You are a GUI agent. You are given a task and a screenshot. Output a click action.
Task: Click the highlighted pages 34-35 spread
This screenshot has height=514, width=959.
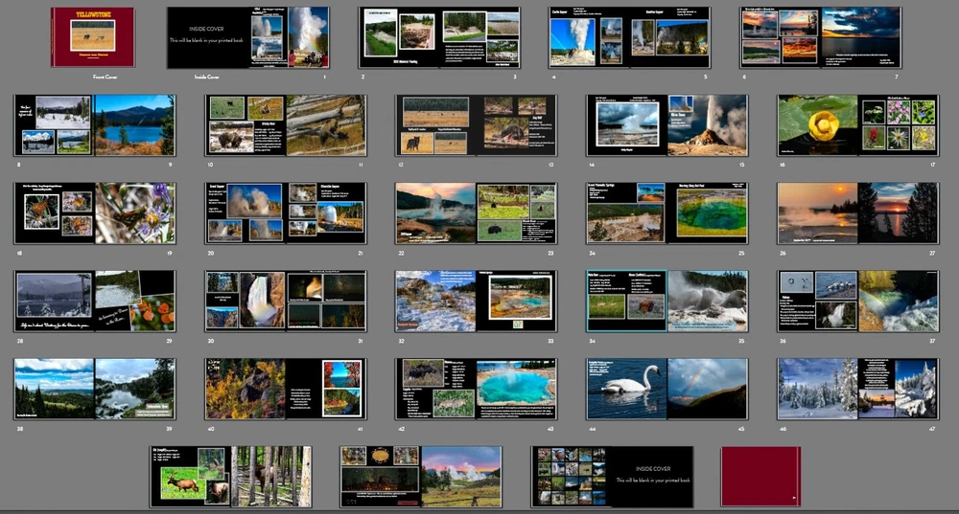pyautogui.click(x=667, y=301)
